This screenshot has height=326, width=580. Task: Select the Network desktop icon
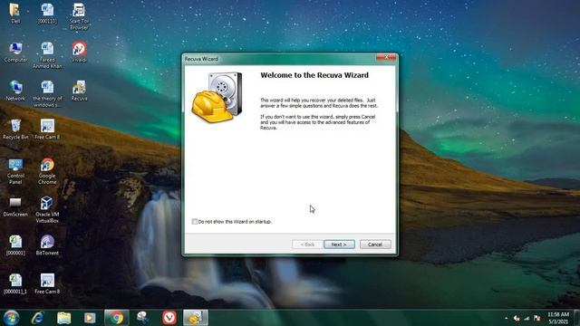pos(15,91)
